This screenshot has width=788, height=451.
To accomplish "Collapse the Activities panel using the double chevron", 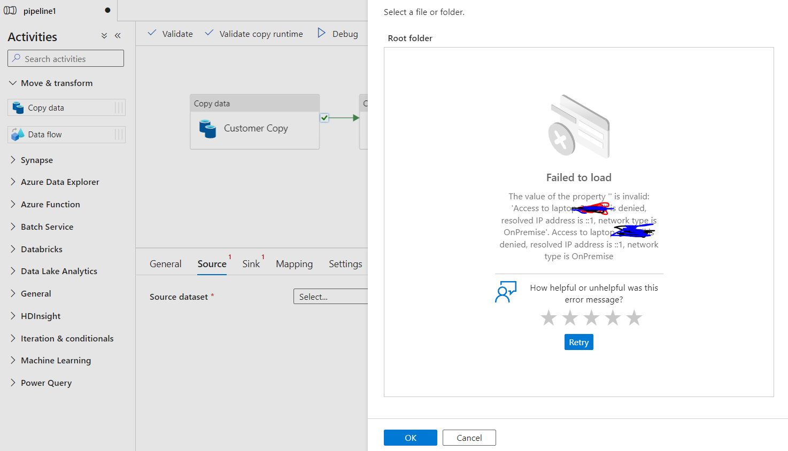I will pos(118,35).
